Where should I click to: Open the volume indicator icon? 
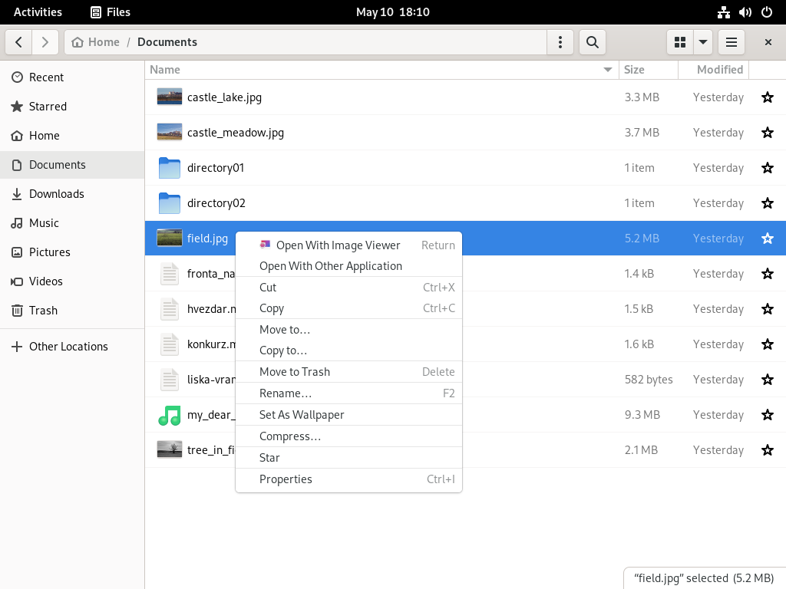point(745,12)
